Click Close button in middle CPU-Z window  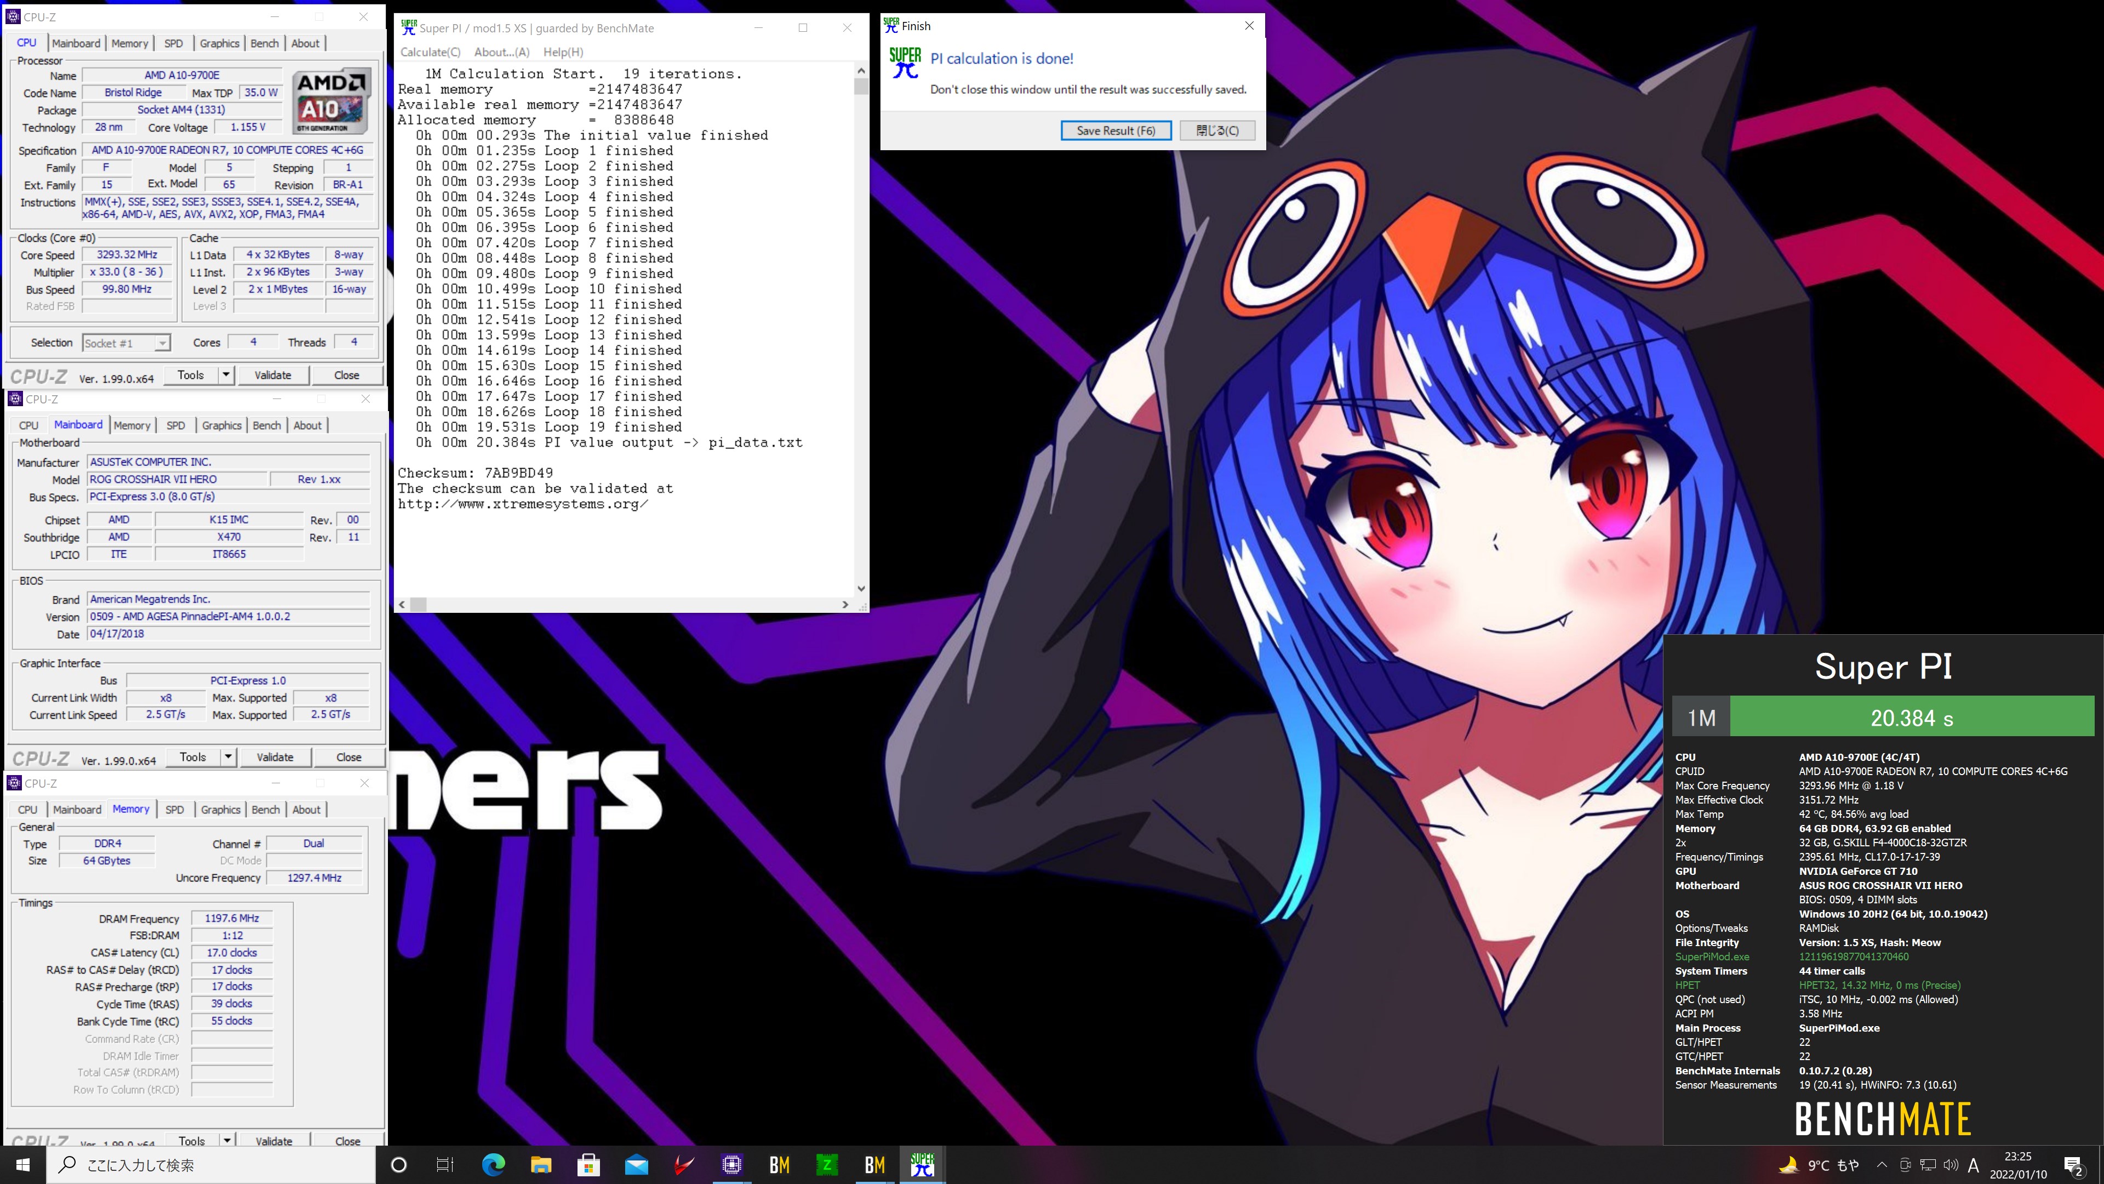pyautogui.click(x=349, y=758)
